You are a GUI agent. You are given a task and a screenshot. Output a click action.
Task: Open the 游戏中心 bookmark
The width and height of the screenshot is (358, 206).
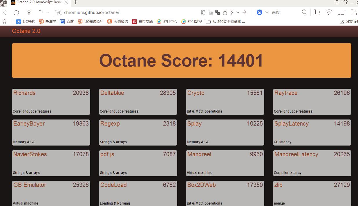coord(167,21)
